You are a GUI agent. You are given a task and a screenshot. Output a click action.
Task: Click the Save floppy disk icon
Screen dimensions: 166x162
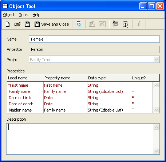(27, 24)
